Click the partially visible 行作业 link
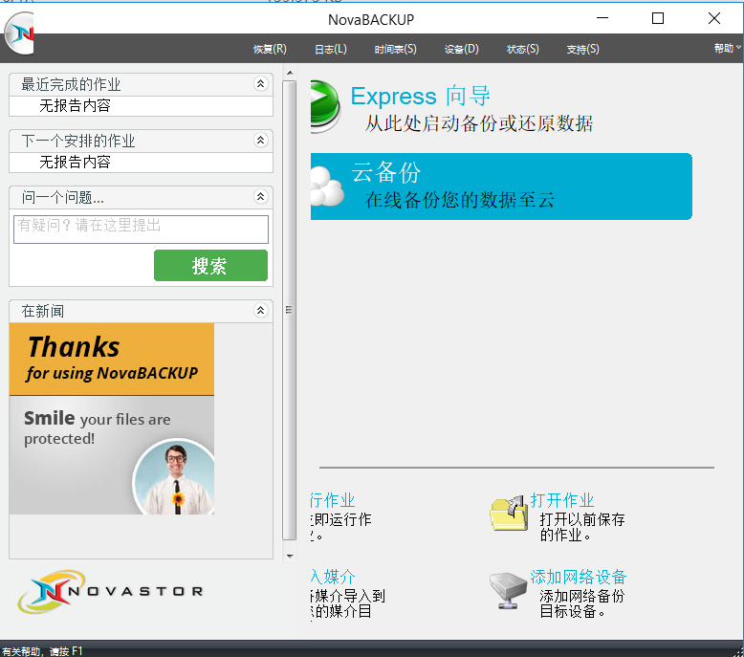744x657 pixels. coord(333,500)
